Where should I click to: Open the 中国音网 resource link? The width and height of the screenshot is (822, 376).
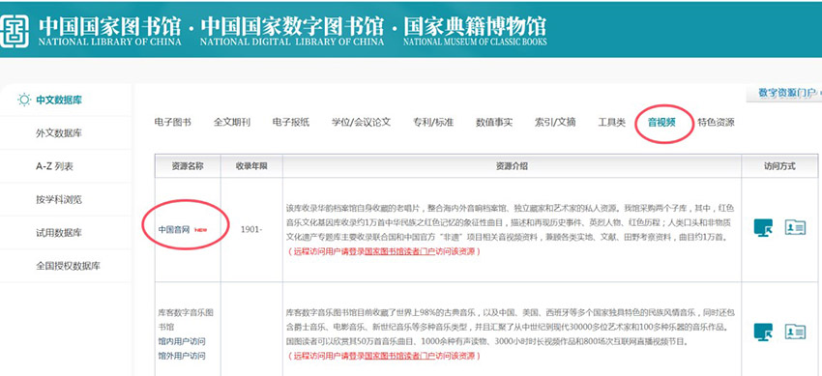click(173, 229)
